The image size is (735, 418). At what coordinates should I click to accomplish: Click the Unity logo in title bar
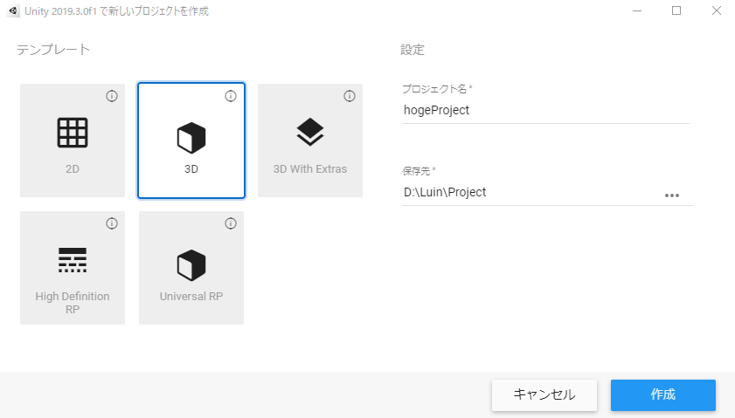pos(13,10)
